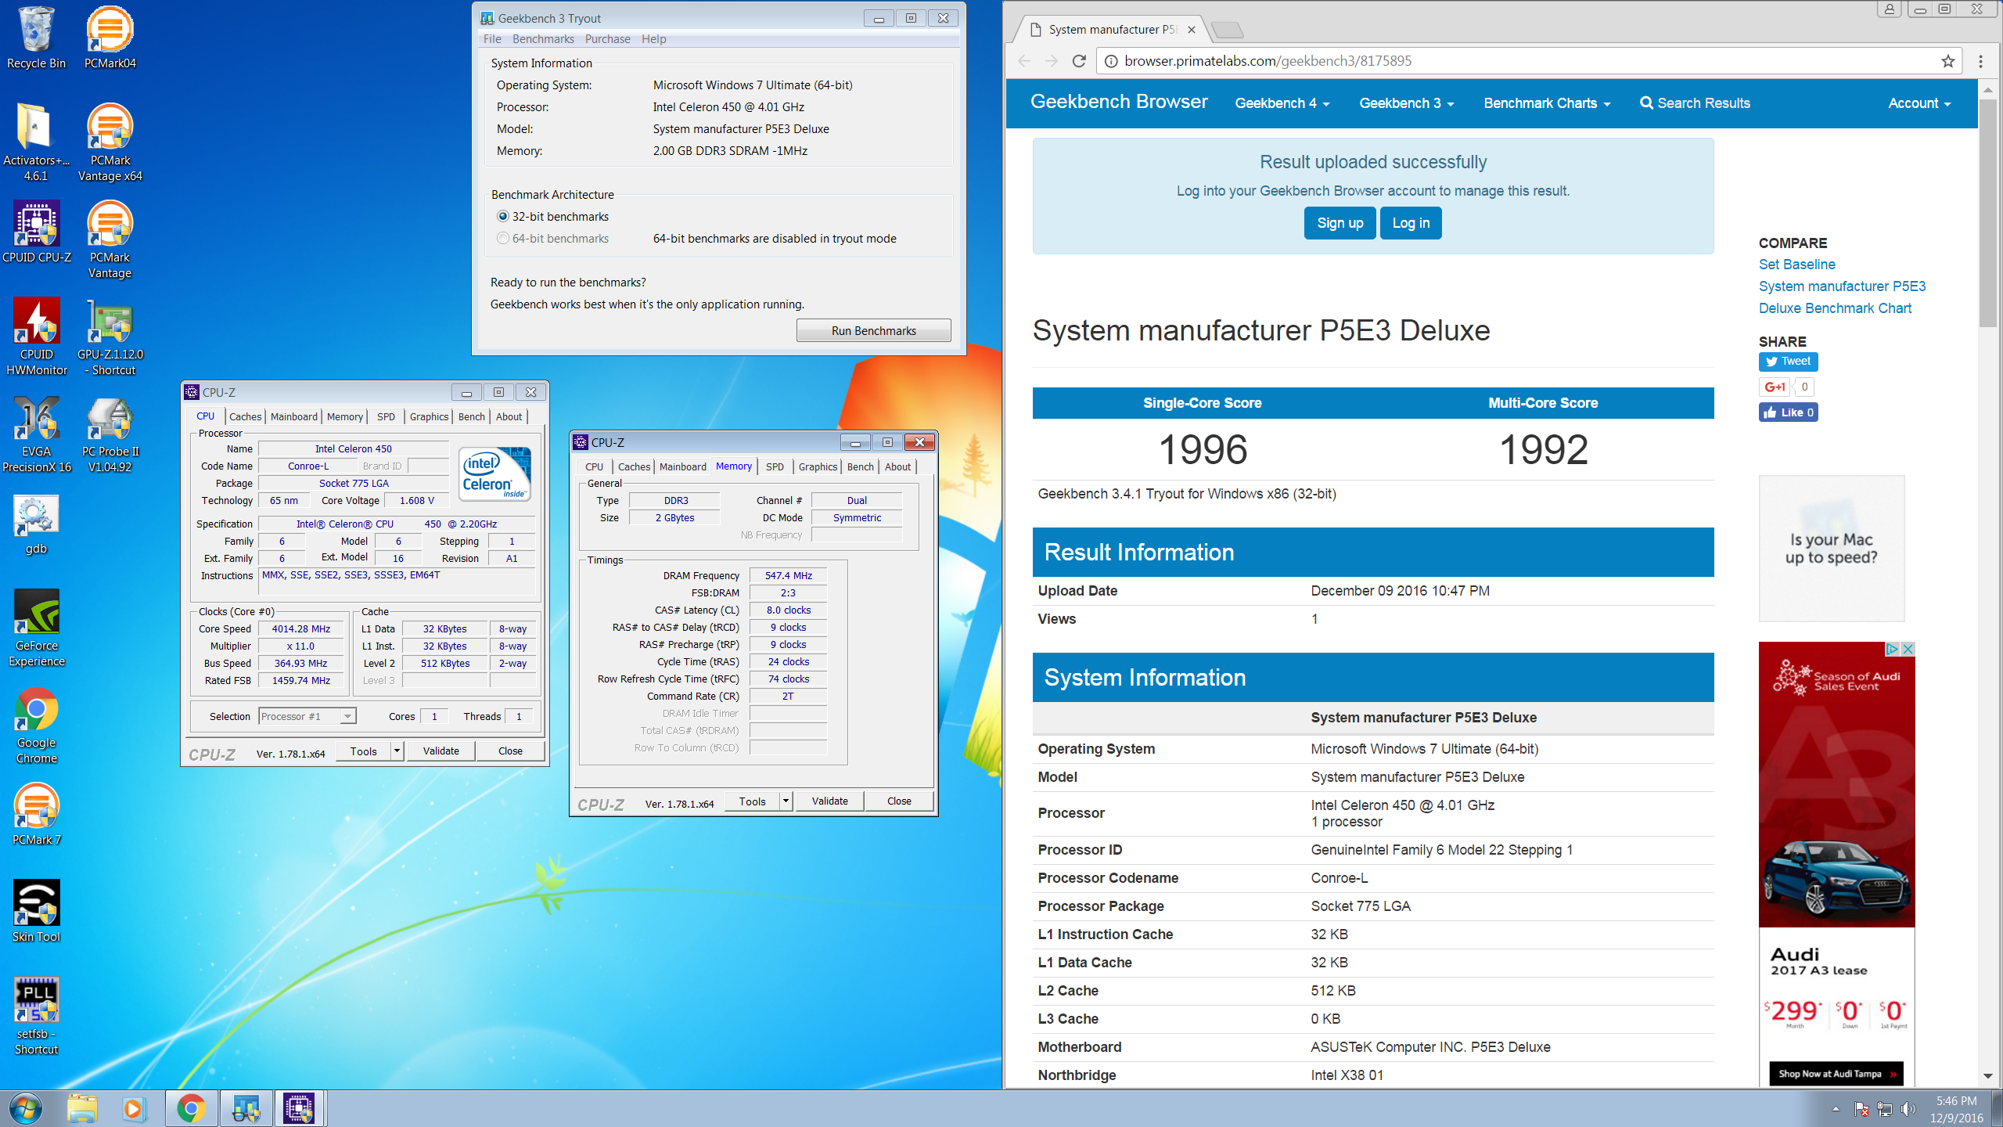Open CPUID HWMonitor desktop shortcut
This screenshot has height=1127, width=2003.
[36, 337]
